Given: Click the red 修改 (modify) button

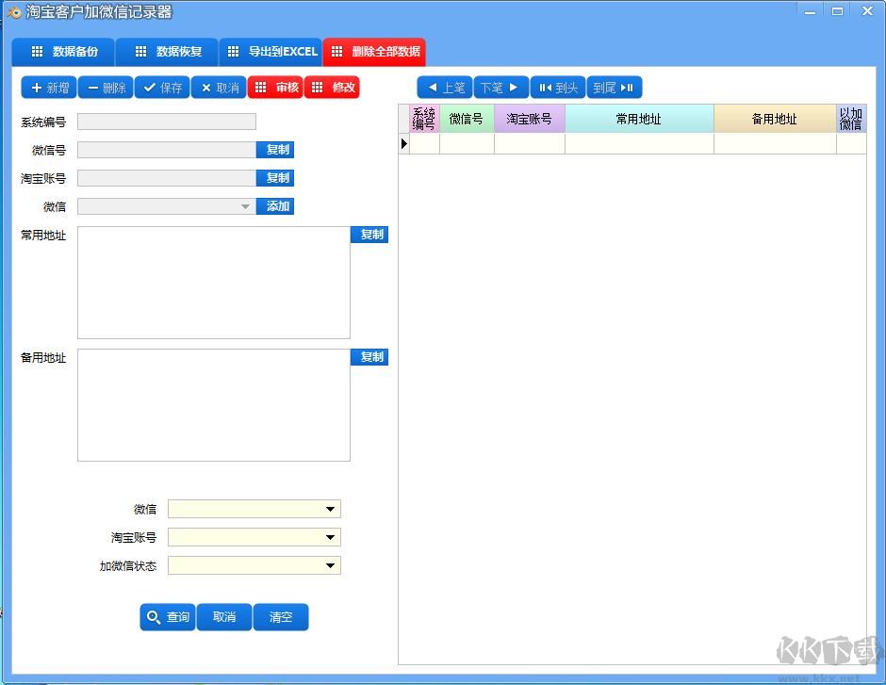Looking at the screenshot, I should (332, 88).
